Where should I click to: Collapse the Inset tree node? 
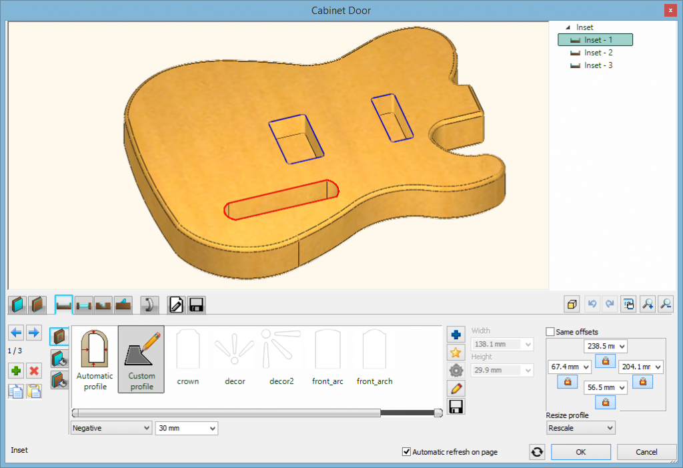click(x=568, y=27)
